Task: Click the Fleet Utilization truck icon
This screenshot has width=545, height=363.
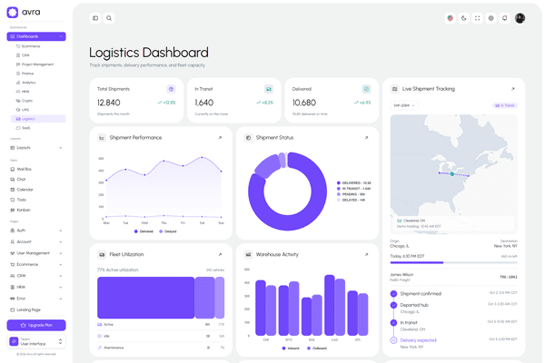Action: tap(102, 255)
